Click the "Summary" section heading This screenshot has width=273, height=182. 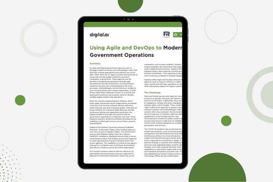(95, 64)
